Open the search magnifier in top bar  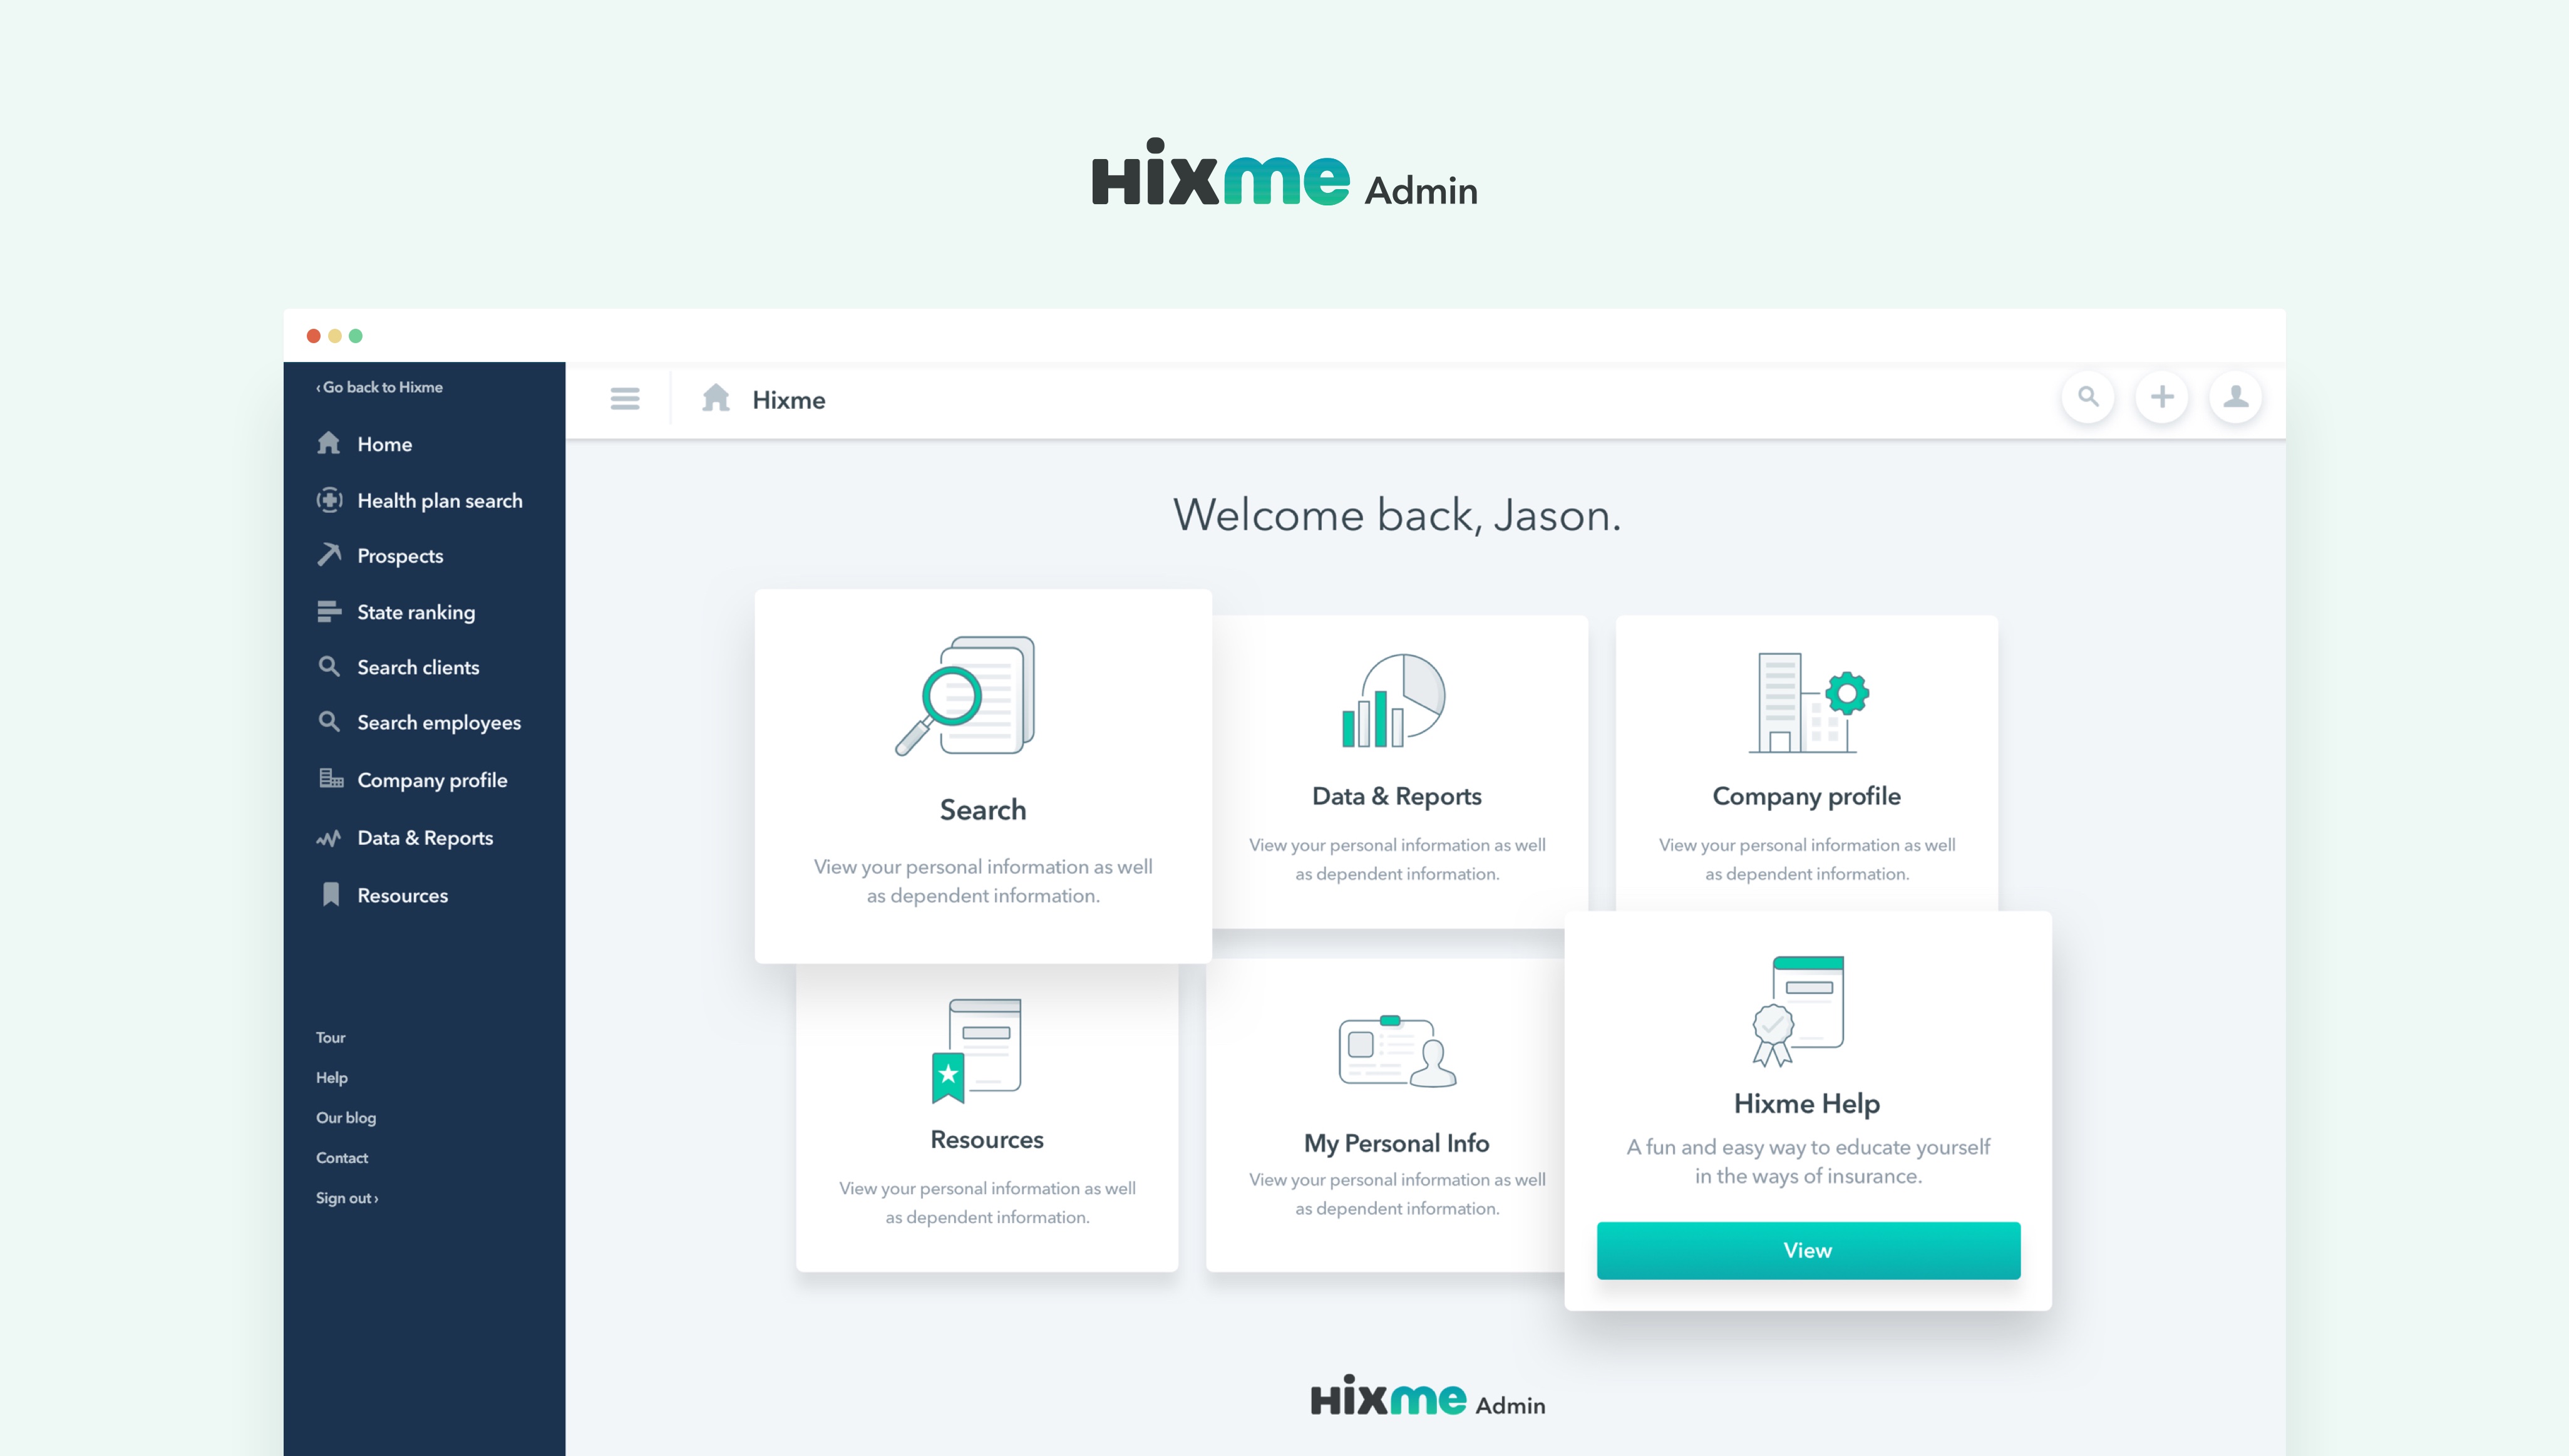click(2087, 397)
